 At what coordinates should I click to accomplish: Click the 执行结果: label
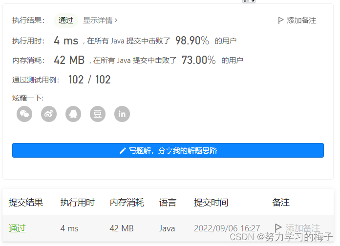pos(28,20)
